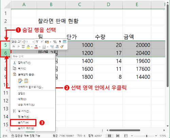Select column A header
170x138 pixels.
point(24,4)
